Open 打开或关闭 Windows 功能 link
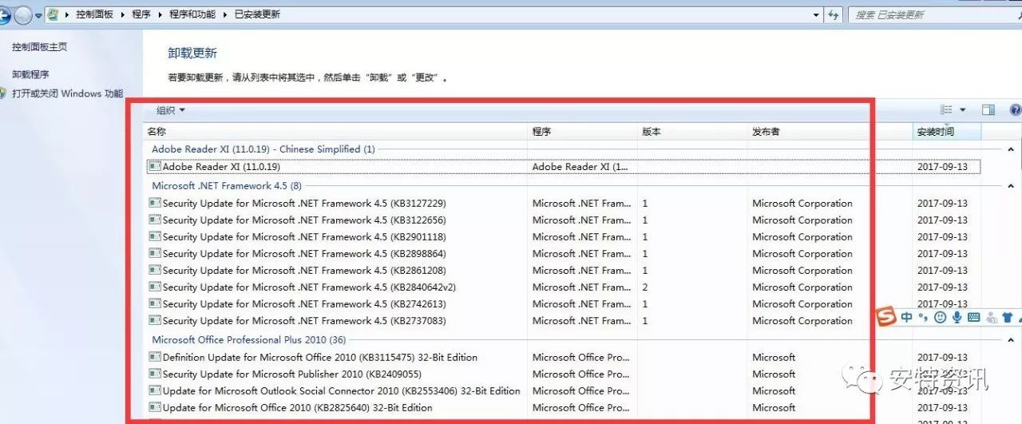 (68, 93)
